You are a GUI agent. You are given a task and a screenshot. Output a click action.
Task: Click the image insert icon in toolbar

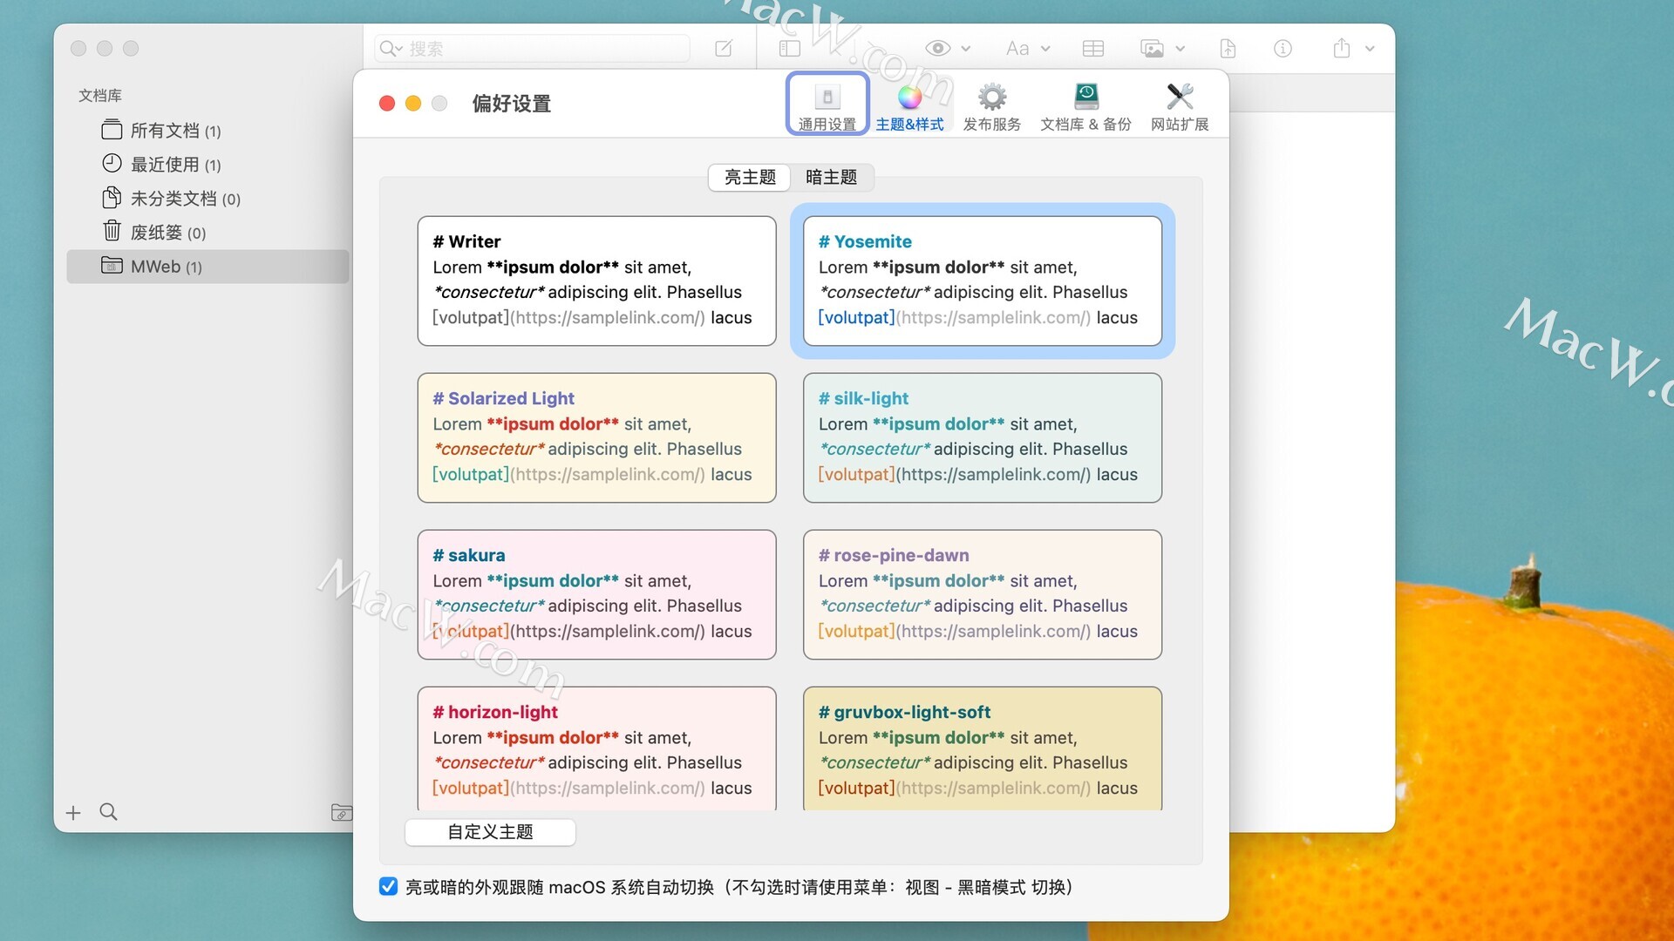pyautogui.click(x=1152, y=49)
